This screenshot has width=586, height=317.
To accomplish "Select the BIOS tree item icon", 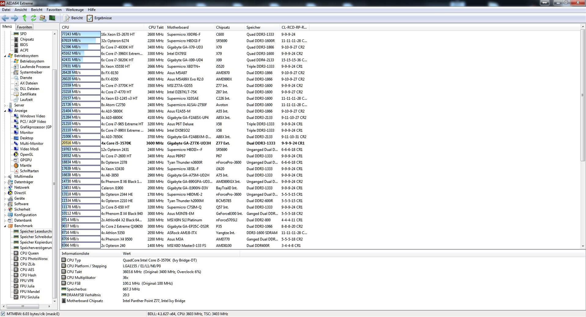I will (x=16, y=45).
